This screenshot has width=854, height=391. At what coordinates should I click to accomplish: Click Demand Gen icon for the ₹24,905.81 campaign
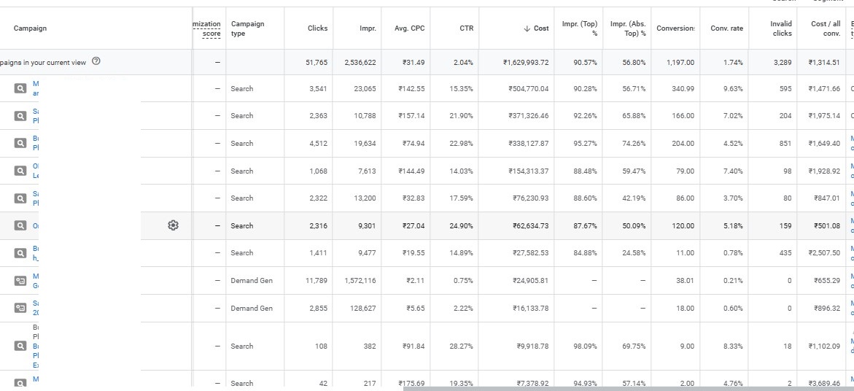tap(20, 281)
